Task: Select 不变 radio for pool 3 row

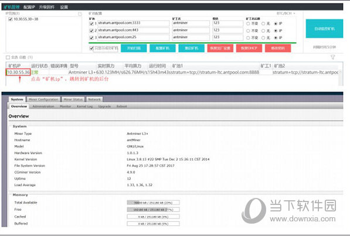Action: point(248,38)
